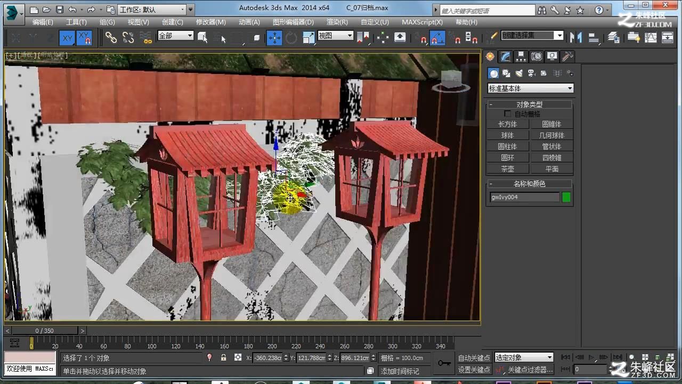Choose the Select Object cursor tool
Viewport: 682px width, 384px height.
point(202,37)
